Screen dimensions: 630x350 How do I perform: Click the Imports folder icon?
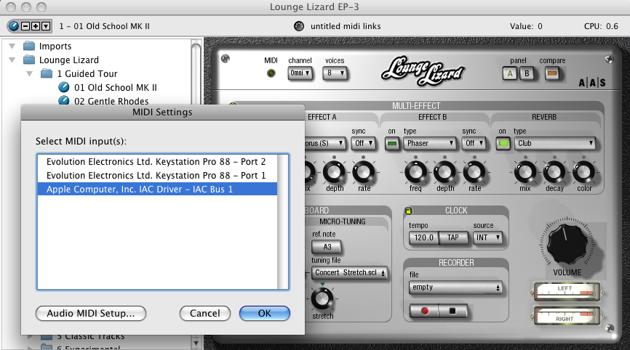(x=29, y=46)
